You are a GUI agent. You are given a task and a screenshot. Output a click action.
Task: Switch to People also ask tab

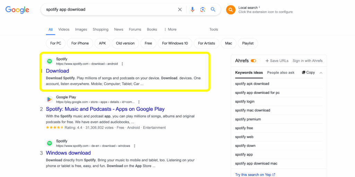(x=281, y=73)
